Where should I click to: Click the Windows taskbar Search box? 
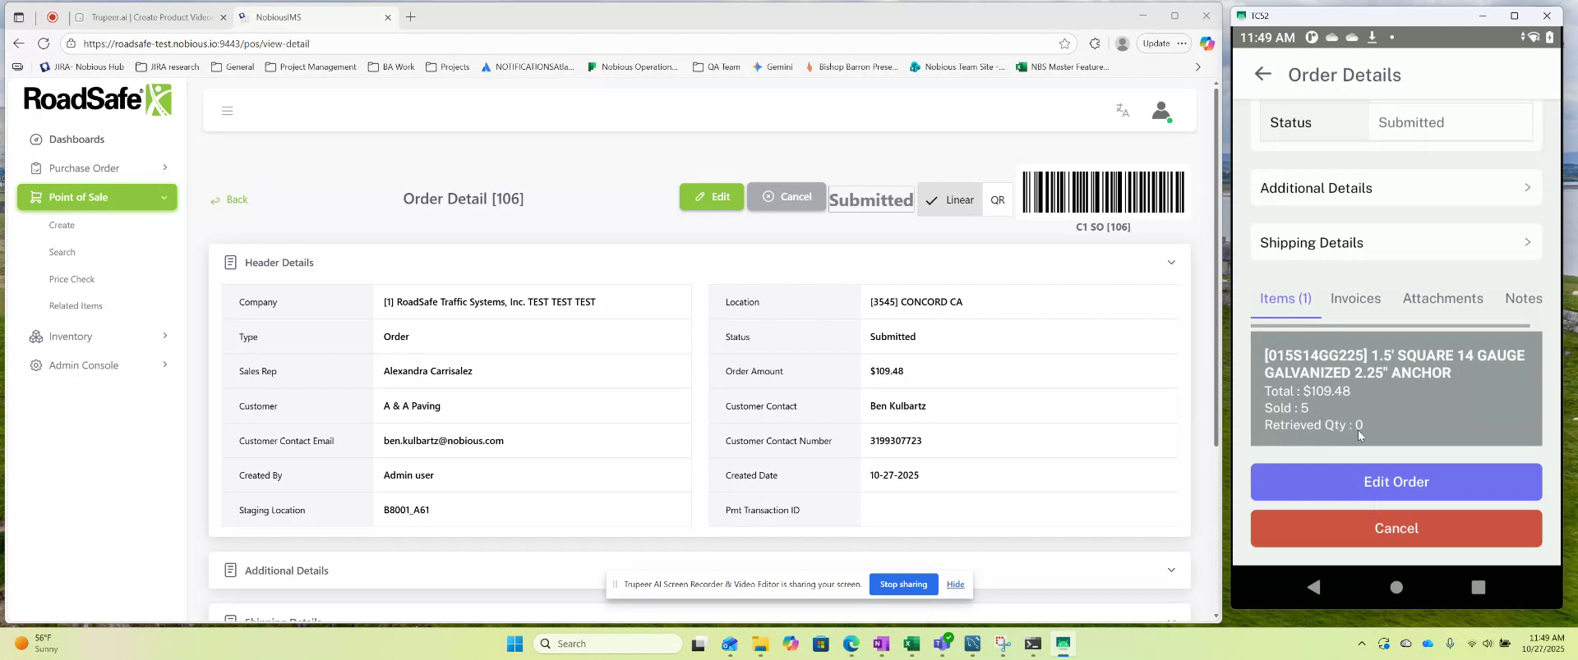coord(608,644)
